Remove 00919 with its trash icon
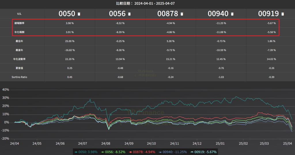Image resolution: width=295 pixels, height=155 pixels. (283, 14)
